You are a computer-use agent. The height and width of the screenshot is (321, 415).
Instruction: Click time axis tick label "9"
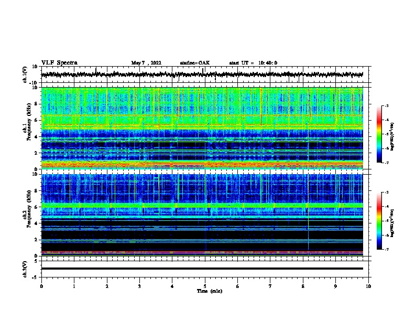pos(335,286)
